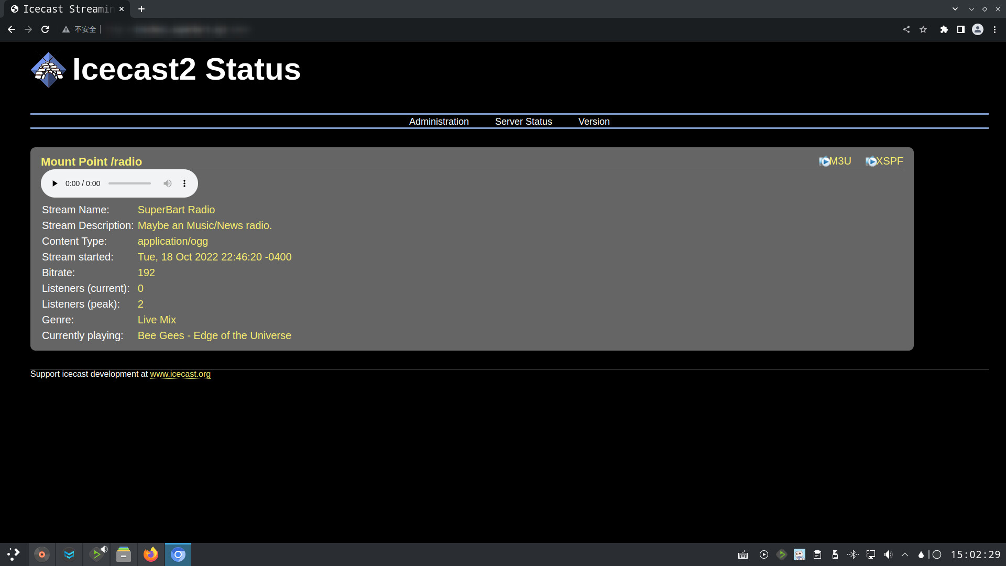Screen dimensions: 1006x566
Task: Download the M3U playlist
Action: pyautogui.click(x=835, y=161)
